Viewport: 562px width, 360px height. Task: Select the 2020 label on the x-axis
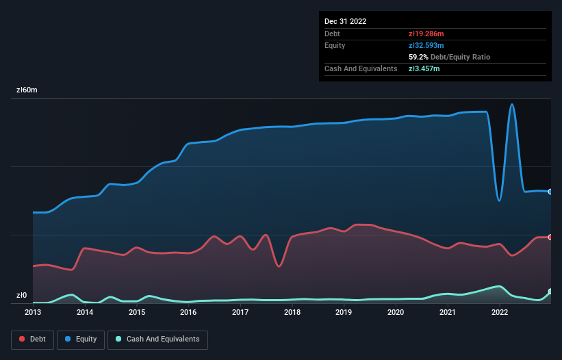pos(396,312)
